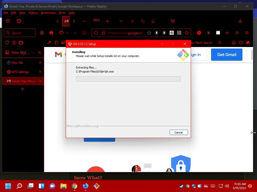Open the hamburger application menu
This screenshot has width=257, height=192.
[x=247, y=33]
